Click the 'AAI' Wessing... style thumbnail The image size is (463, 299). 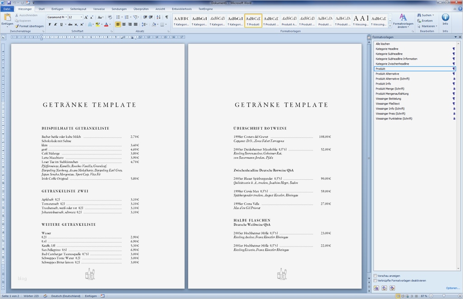[x=361, y=21]
